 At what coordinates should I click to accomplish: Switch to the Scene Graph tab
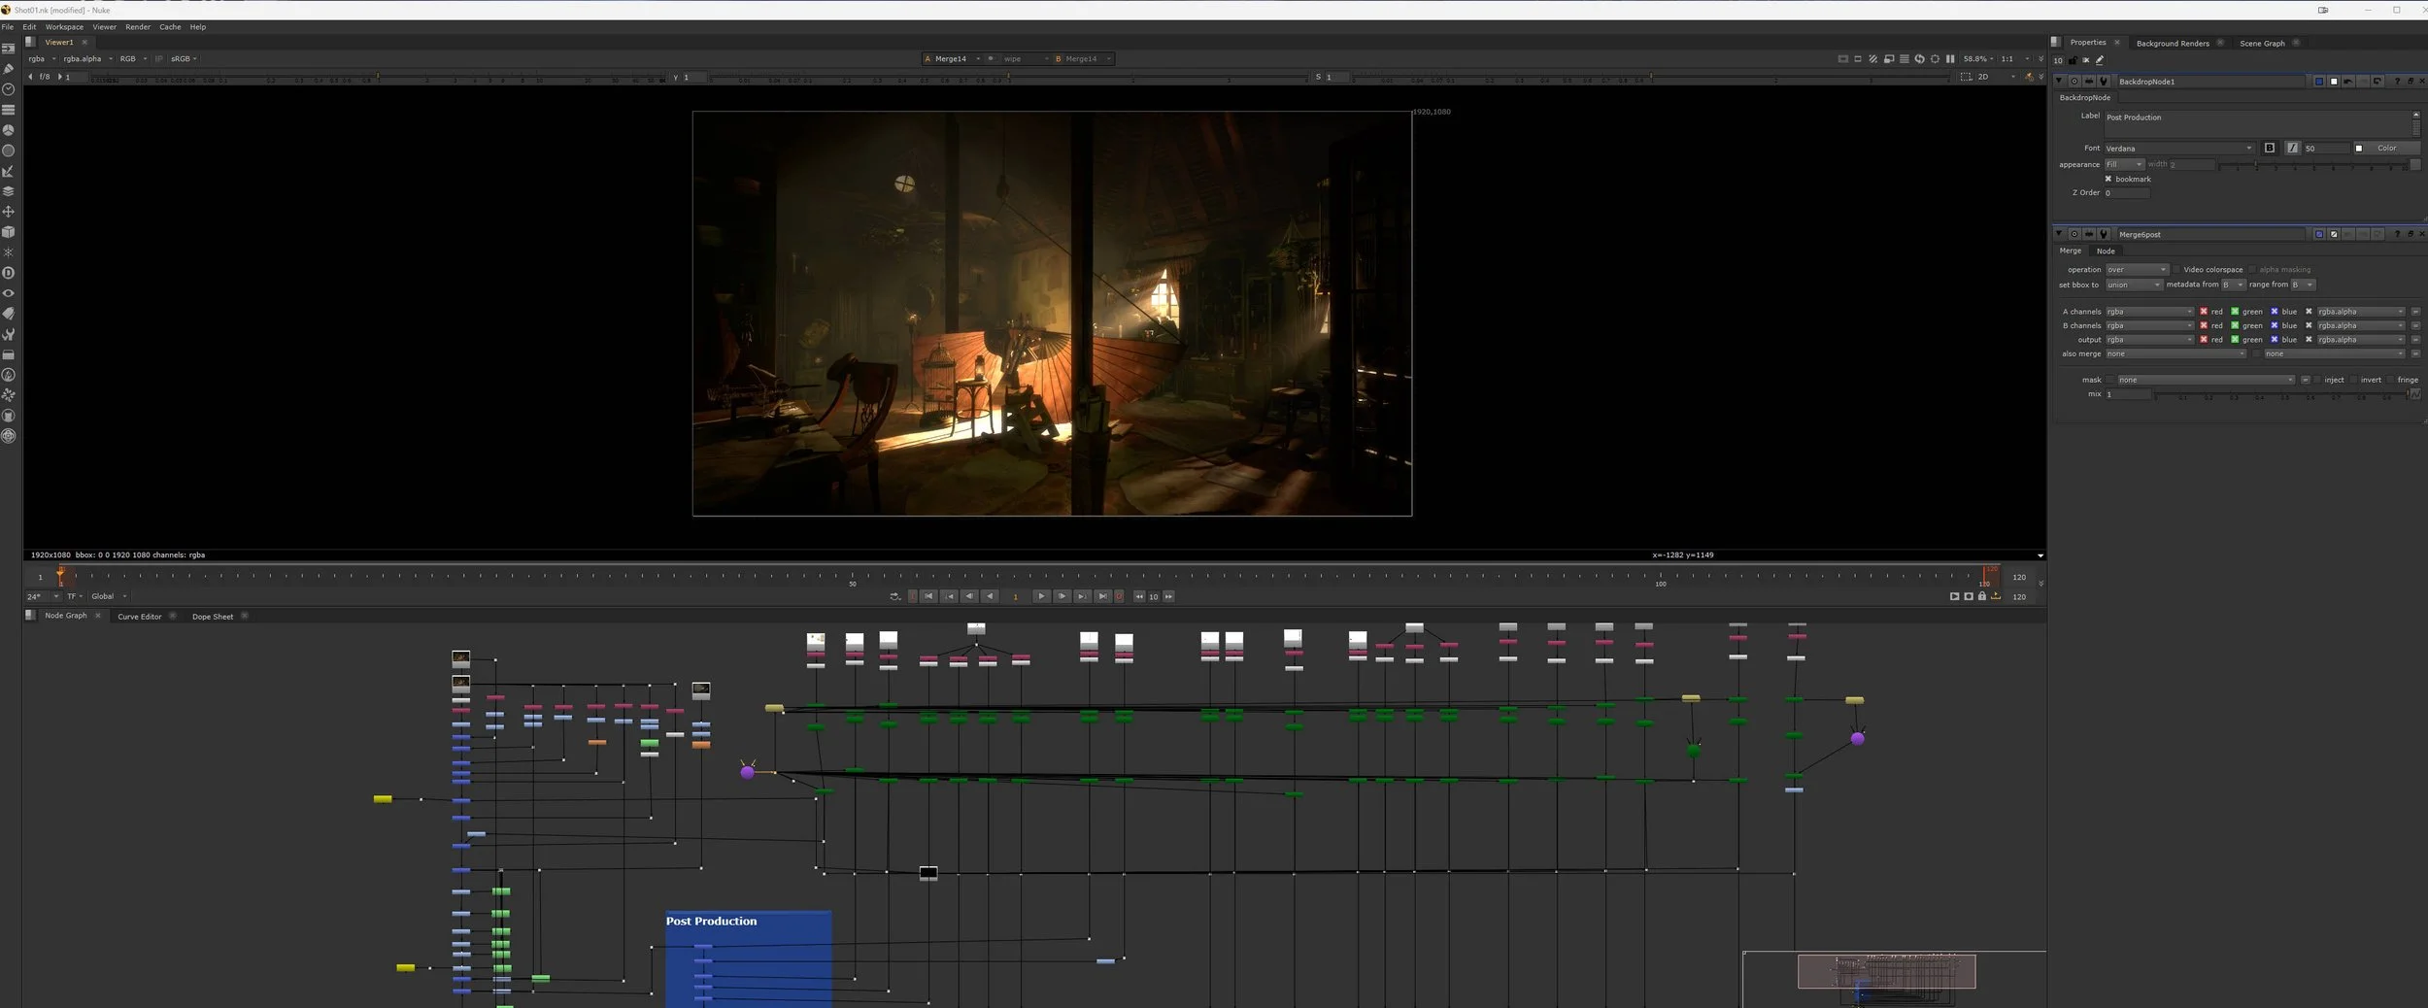point(2262,44)
